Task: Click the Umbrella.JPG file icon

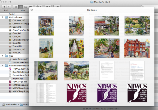Action: 10,49
